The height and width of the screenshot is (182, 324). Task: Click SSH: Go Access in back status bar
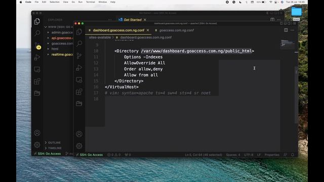point(48,154)
